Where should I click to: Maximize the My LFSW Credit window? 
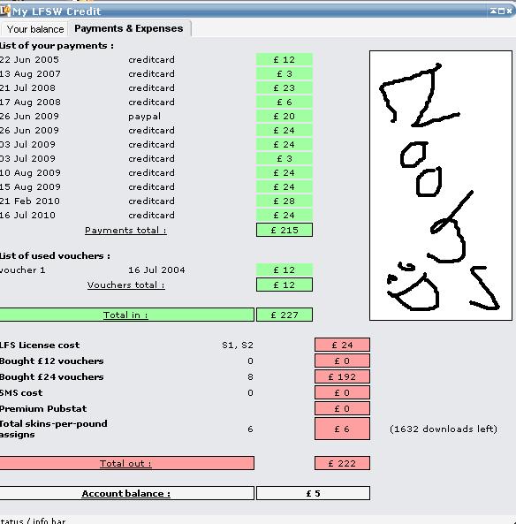[501, 11]
